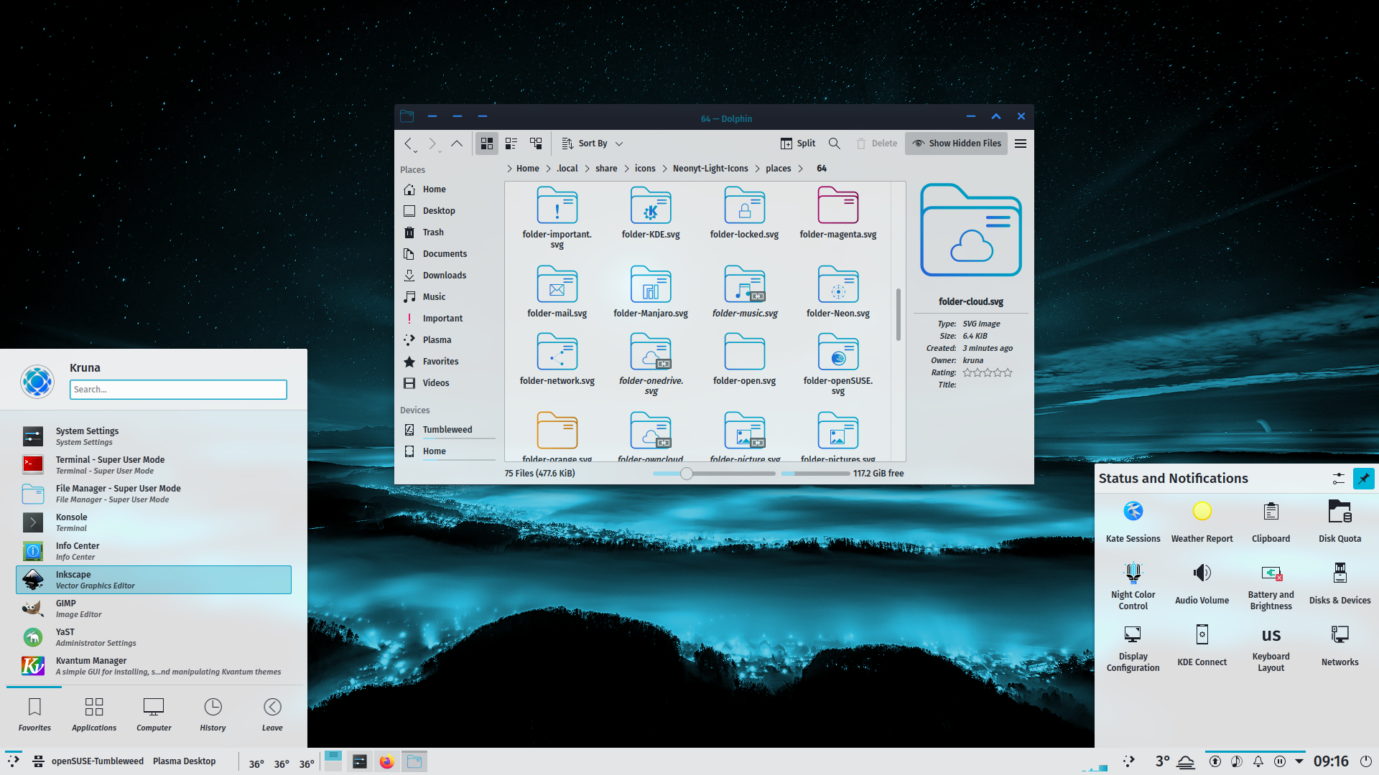Switch Dolphin to details view mode
Screen dimensions: 1379x775
536,144
